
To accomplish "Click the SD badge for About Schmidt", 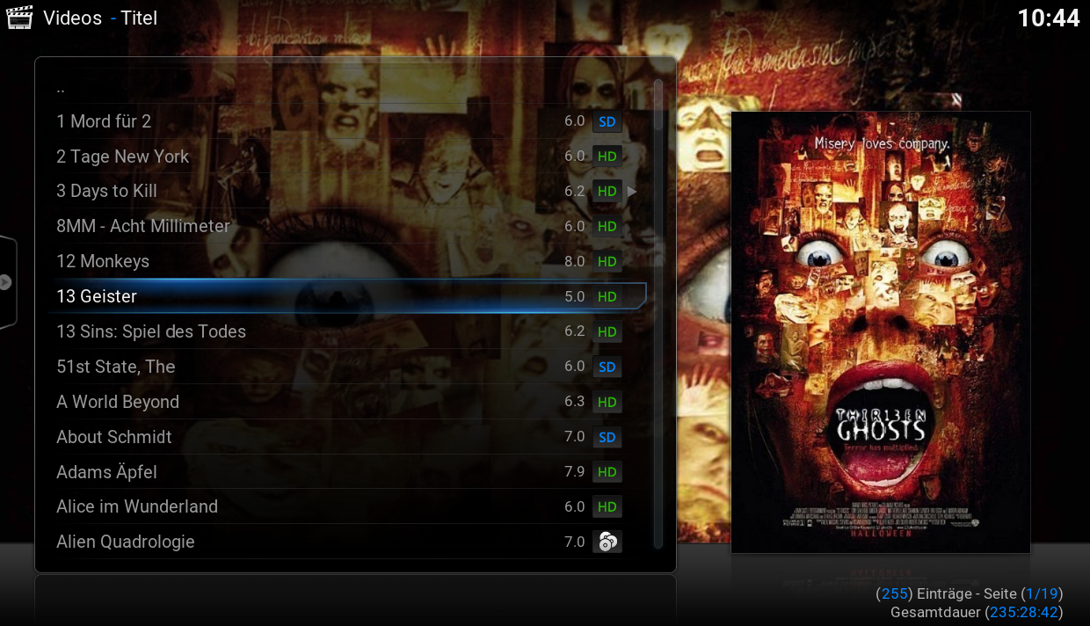I will (x=607, y=438).
